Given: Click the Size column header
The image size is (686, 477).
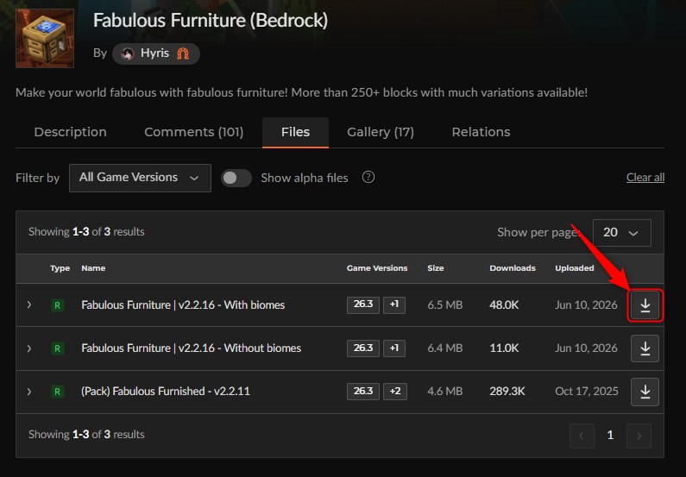Looking at the screenshot, I should [436, 268].
